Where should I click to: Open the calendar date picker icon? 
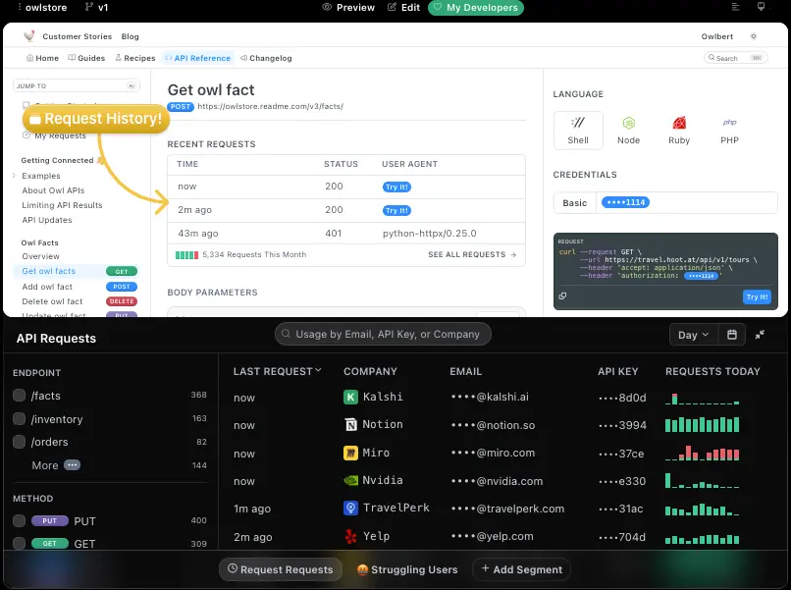coord(732,335)
